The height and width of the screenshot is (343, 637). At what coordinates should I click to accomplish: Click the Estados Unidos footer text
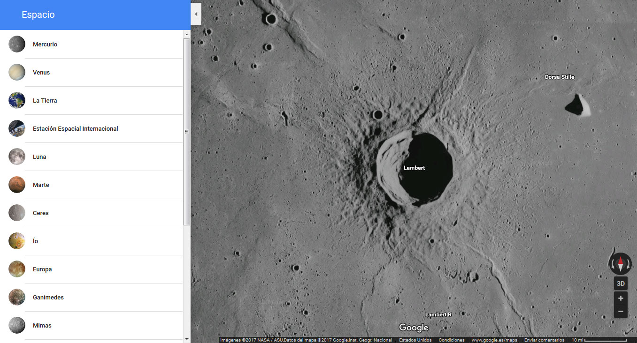(415, 340)
